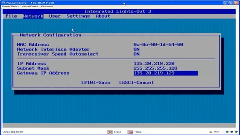Click the second virtual drive status icon

point(130,132)
